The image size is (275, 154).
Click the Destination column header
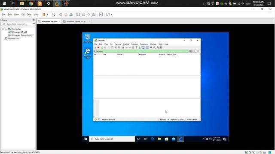point(142,54)
